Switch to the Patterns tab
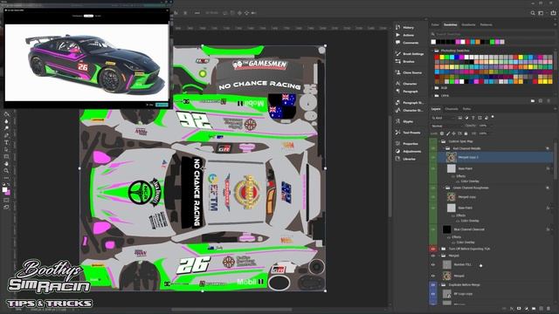 coord(486,25)
